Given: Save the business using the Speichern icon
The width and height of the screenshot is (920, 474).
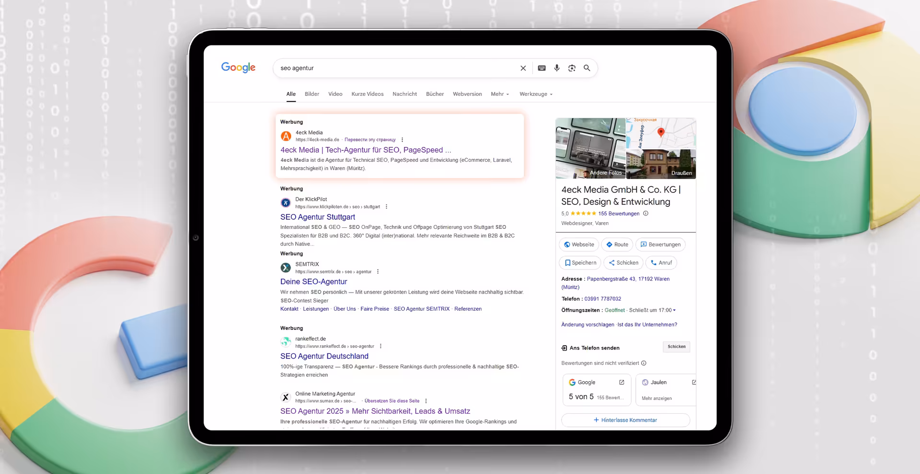Looking at the screenshot, I should (x=580, y=262).
